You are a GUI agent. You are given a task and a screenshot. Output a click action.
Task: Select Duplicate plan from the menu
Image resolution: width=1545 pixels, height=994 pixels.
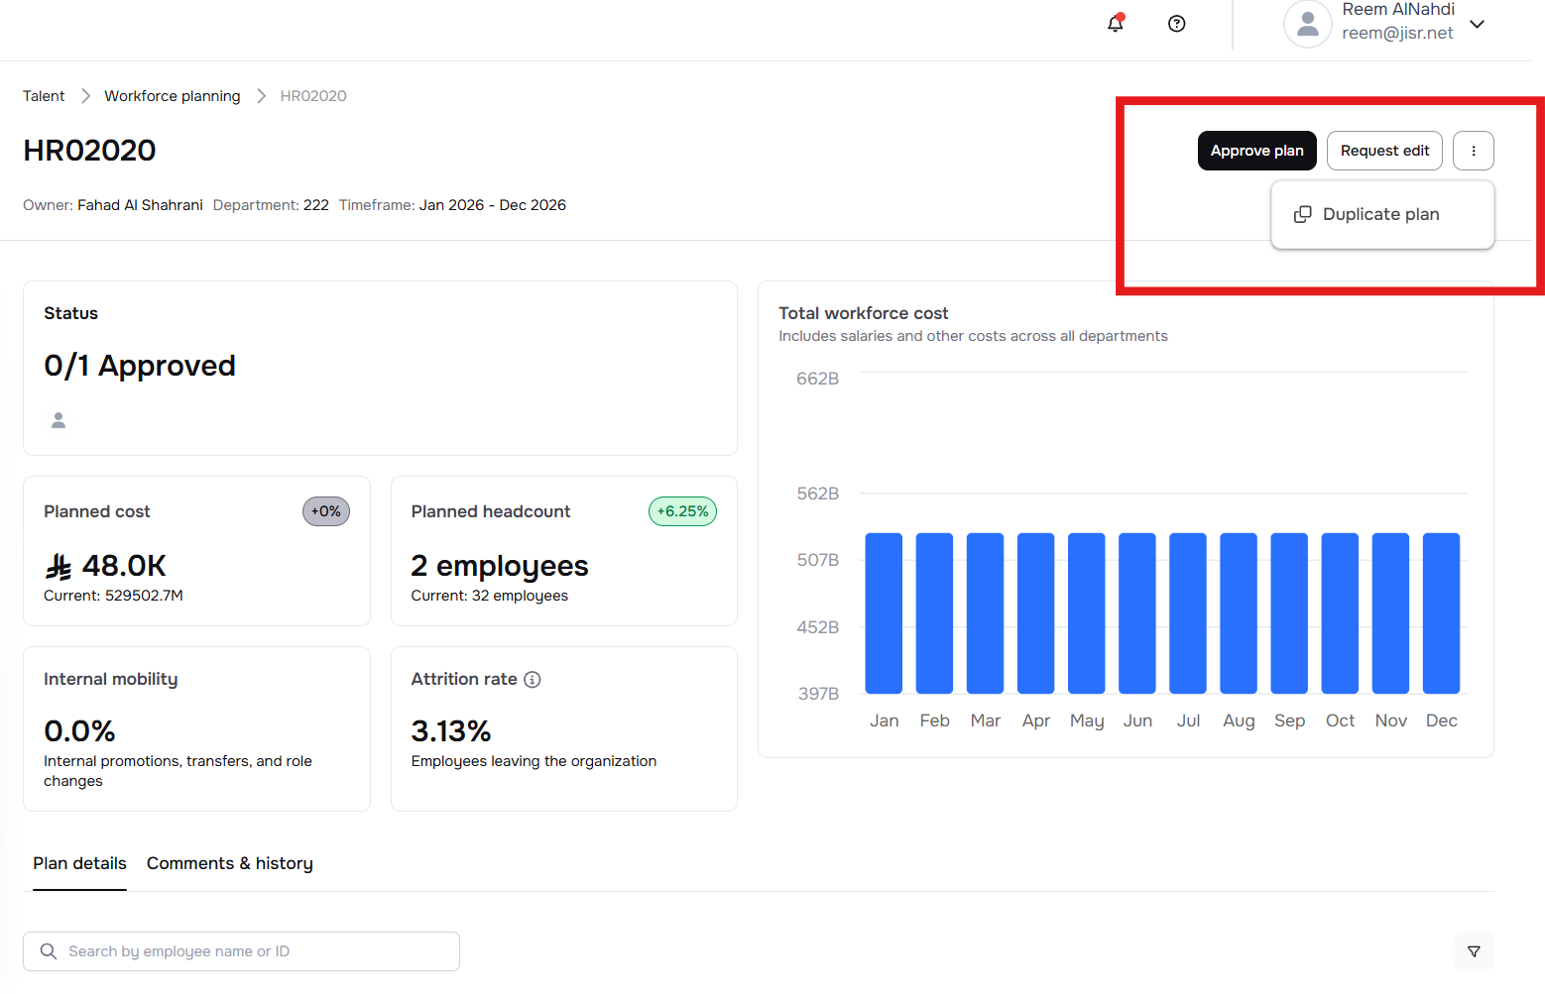[x=1380, y=215]
